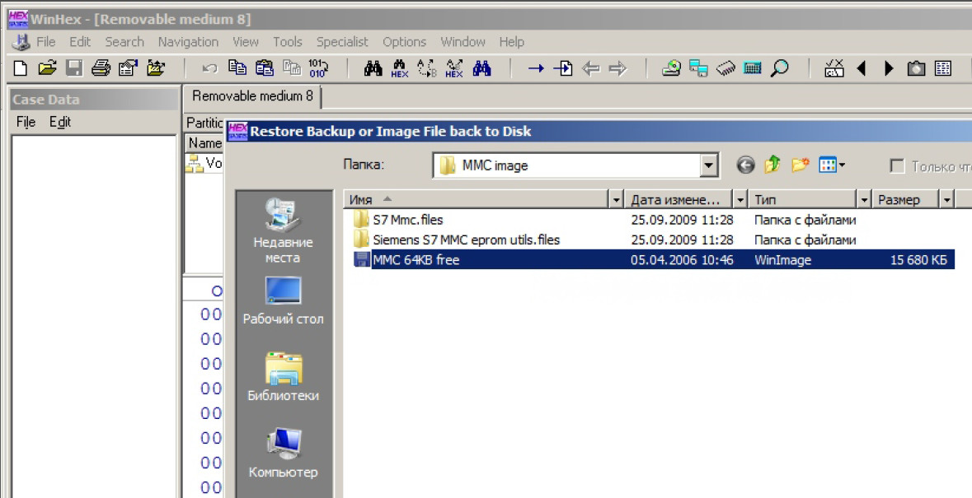Click the 101/010 Modify Data icon

[318, 68]
